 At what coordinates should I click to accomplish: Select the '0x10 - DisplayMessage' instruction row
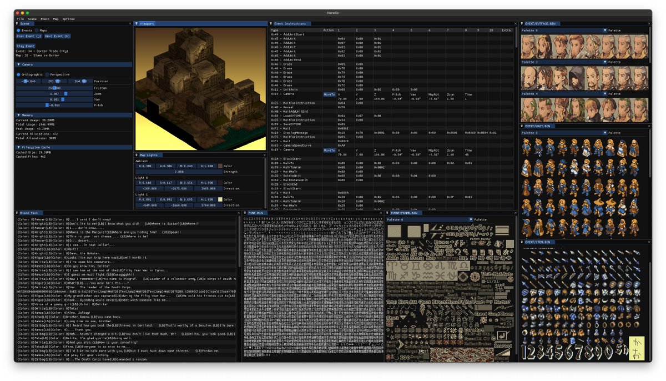point(391,133)
